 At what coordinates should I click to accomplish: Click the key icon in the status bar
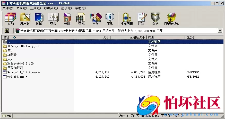click(x=9, y=116)
